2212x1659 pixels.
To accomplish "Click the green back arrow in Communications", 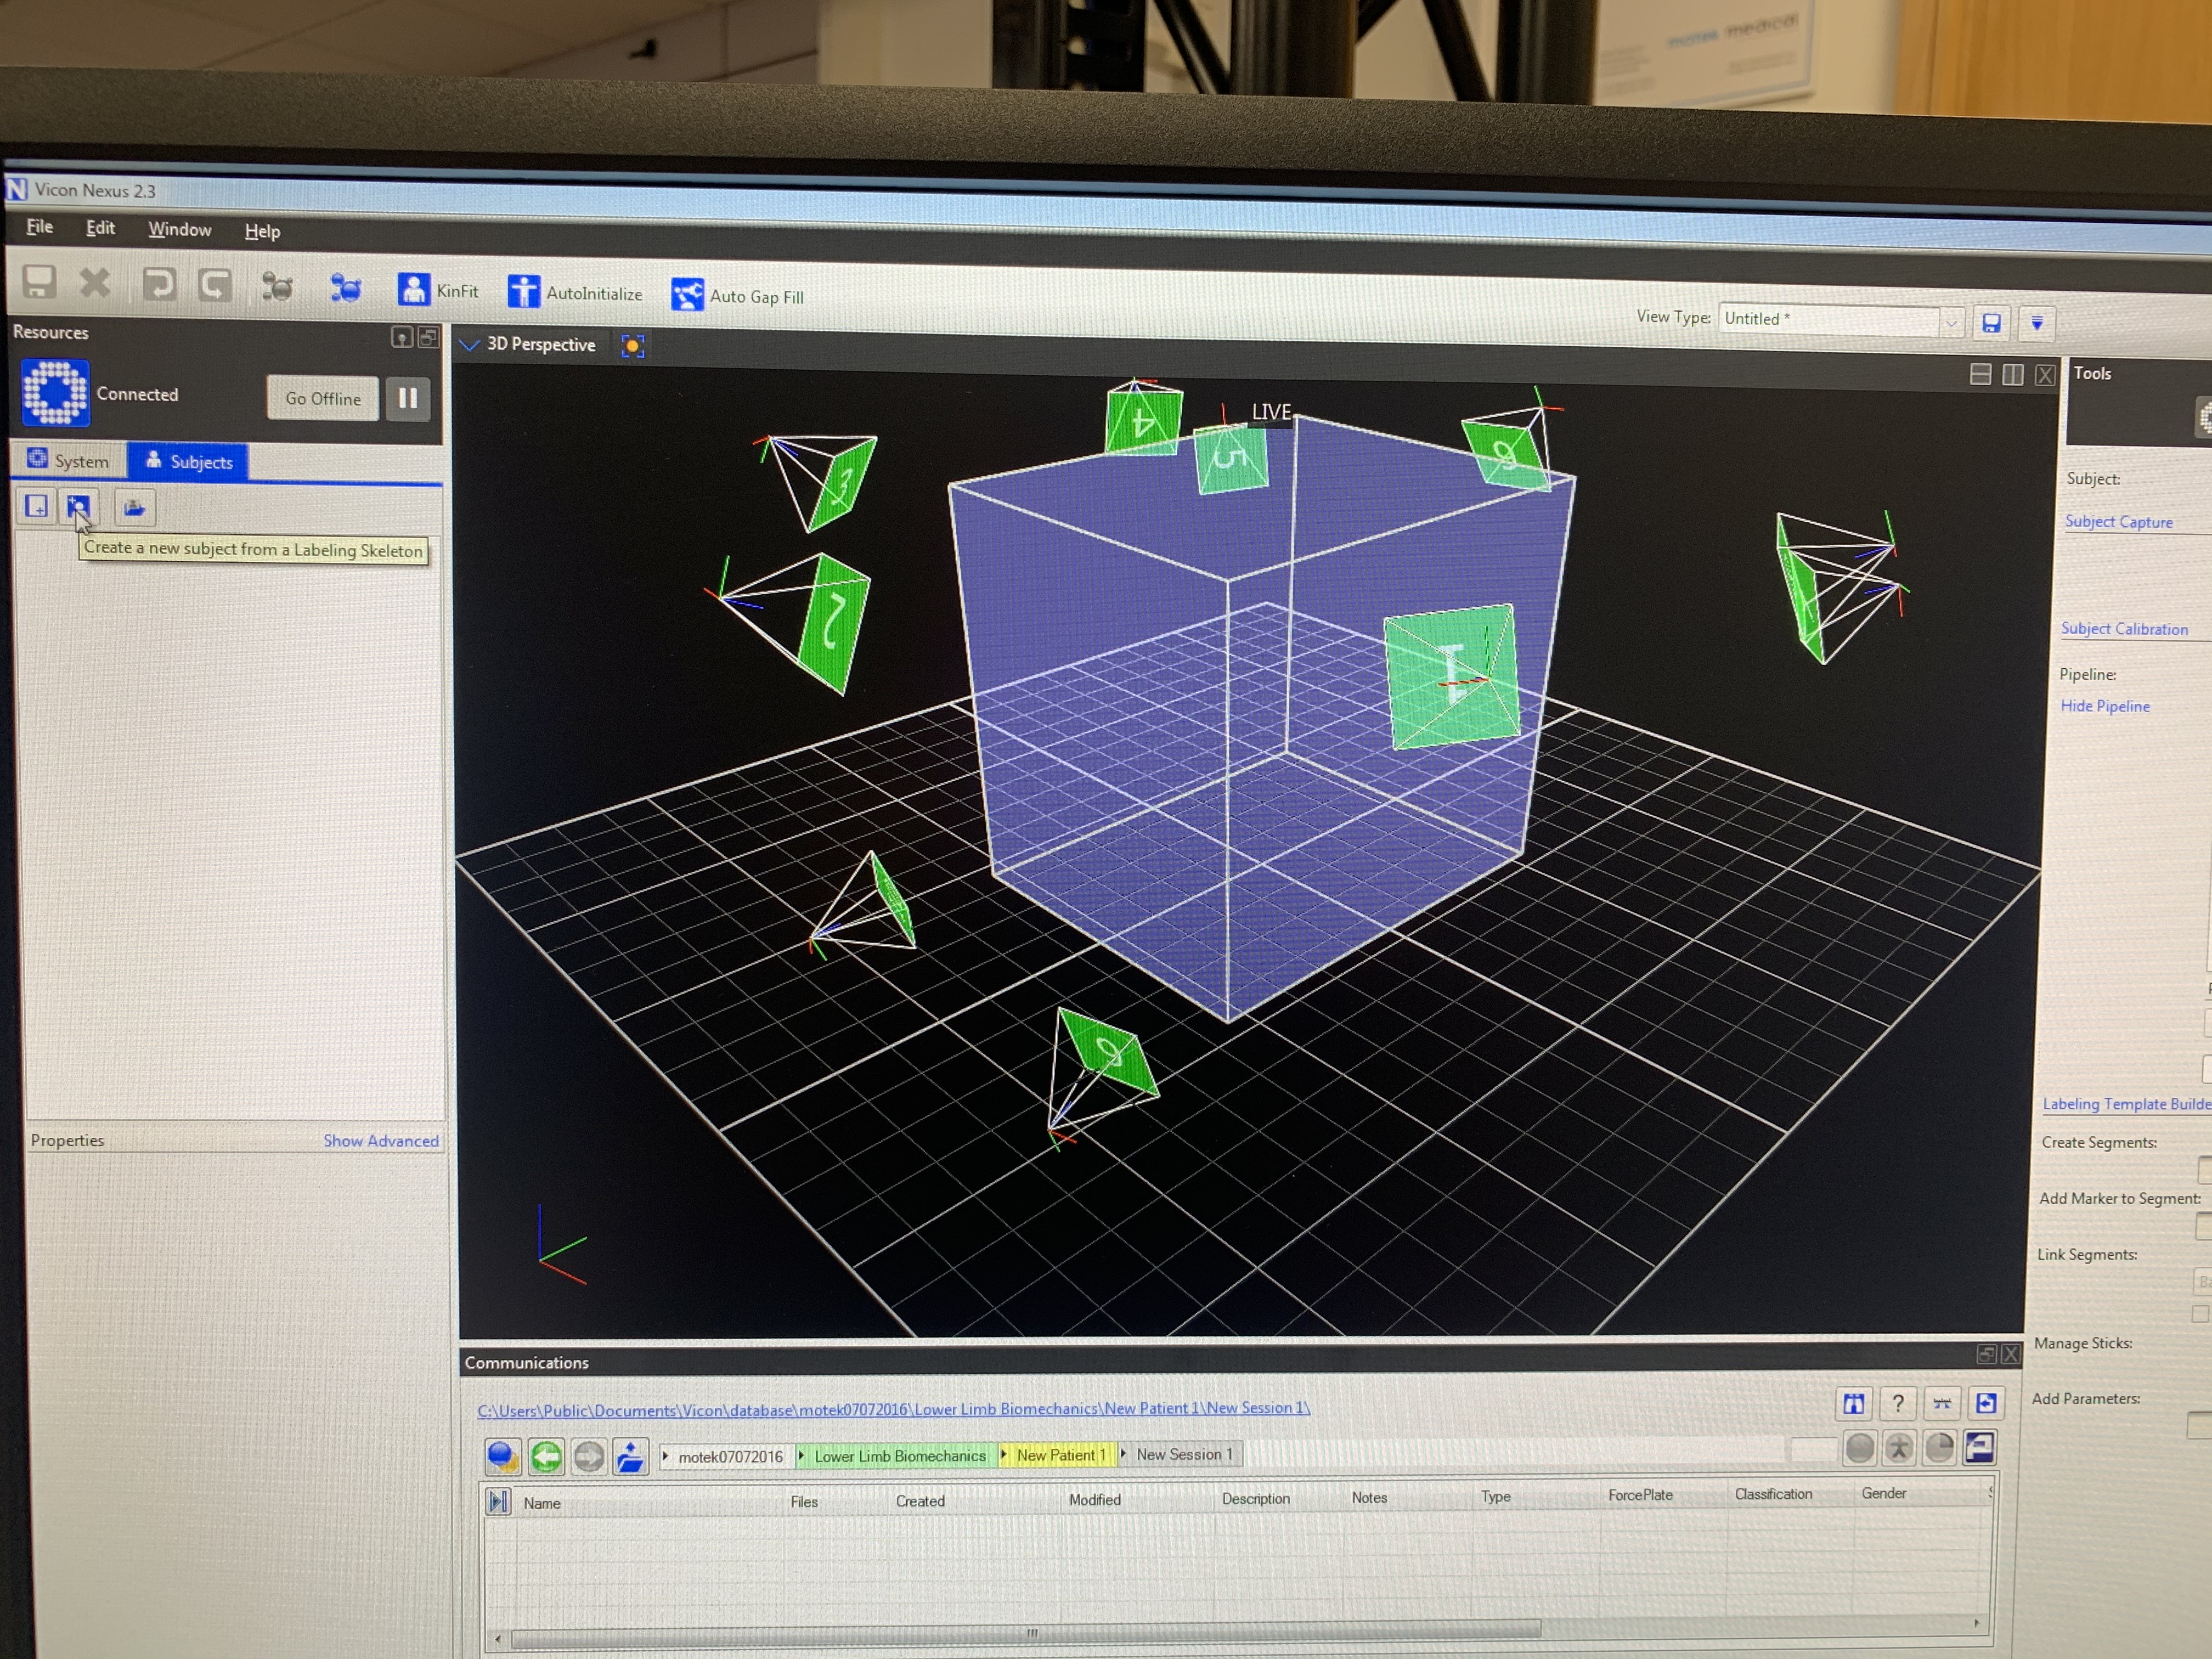I will [546, 1456].
